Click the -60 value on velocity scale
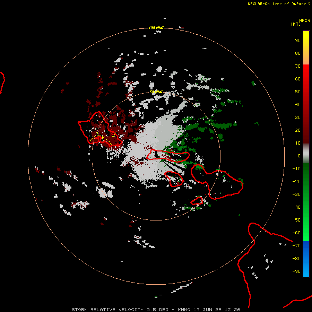 (296, 233)
